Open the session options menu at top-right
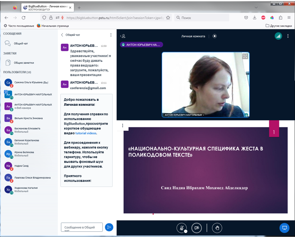Screen dimensions: 295x237 (288, 36)
